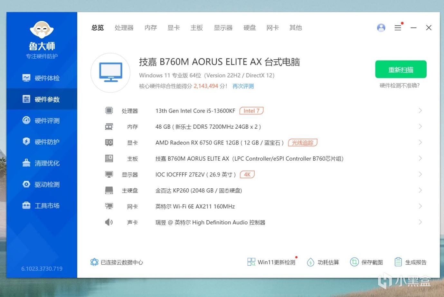Open 清理优化 from the sidebar
Viewport: 444px width, 297px height.
42,163
